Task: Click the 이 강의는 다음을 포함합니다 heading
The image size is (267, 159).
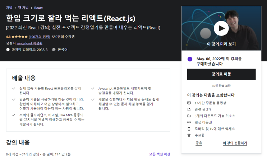Action: (x=211, y=95)
